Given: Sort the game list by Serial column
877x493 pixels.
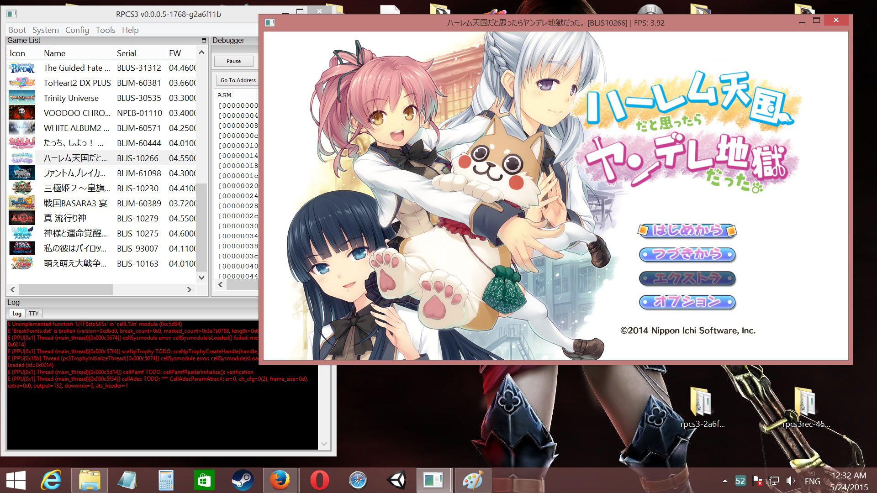Looking at the screenshot, I should [127, 53].
